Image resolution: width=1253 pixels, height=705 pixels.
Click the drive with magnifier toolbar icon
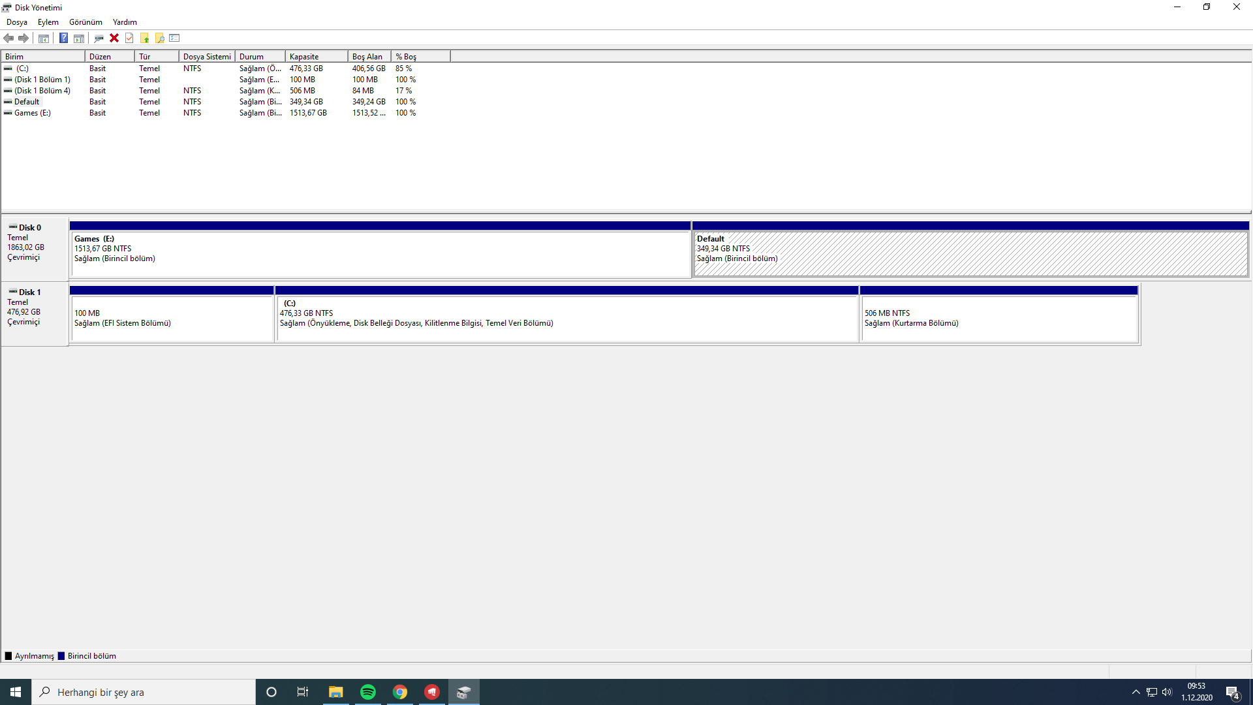99,38
